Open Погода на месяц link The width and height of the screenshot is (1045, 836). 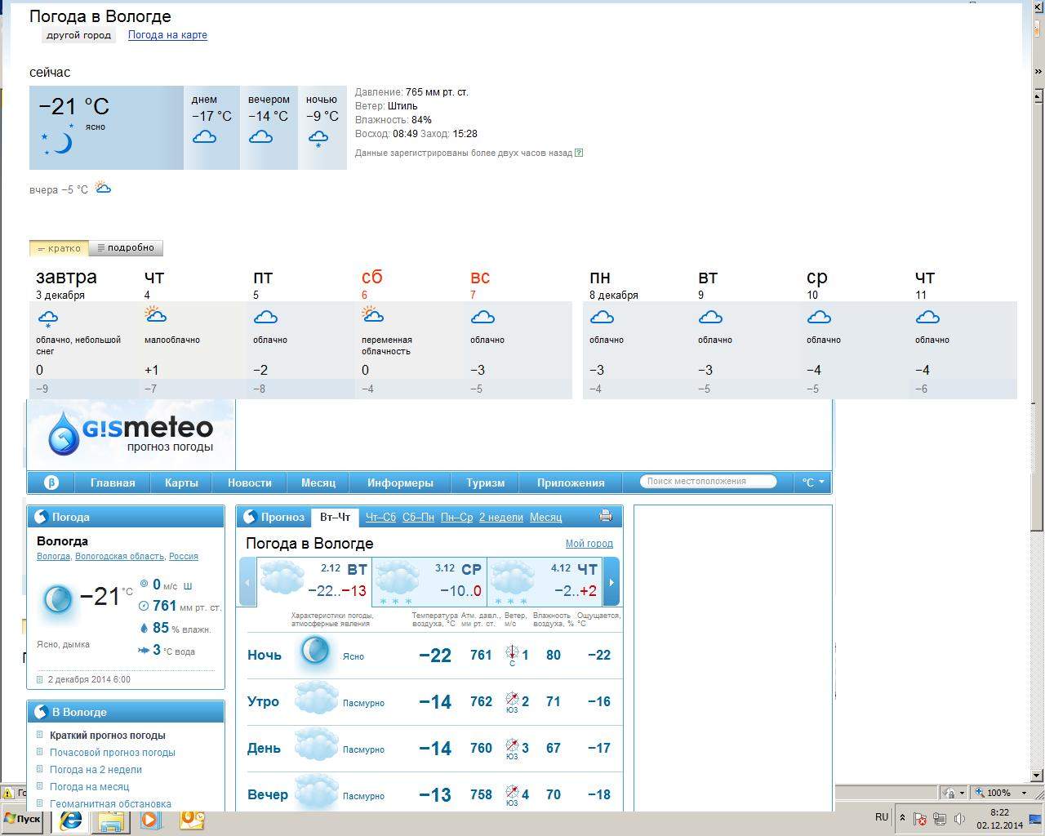89,787
